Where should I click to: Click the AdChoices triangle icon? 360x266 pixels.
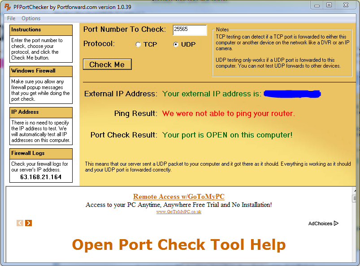click(336, 223)
